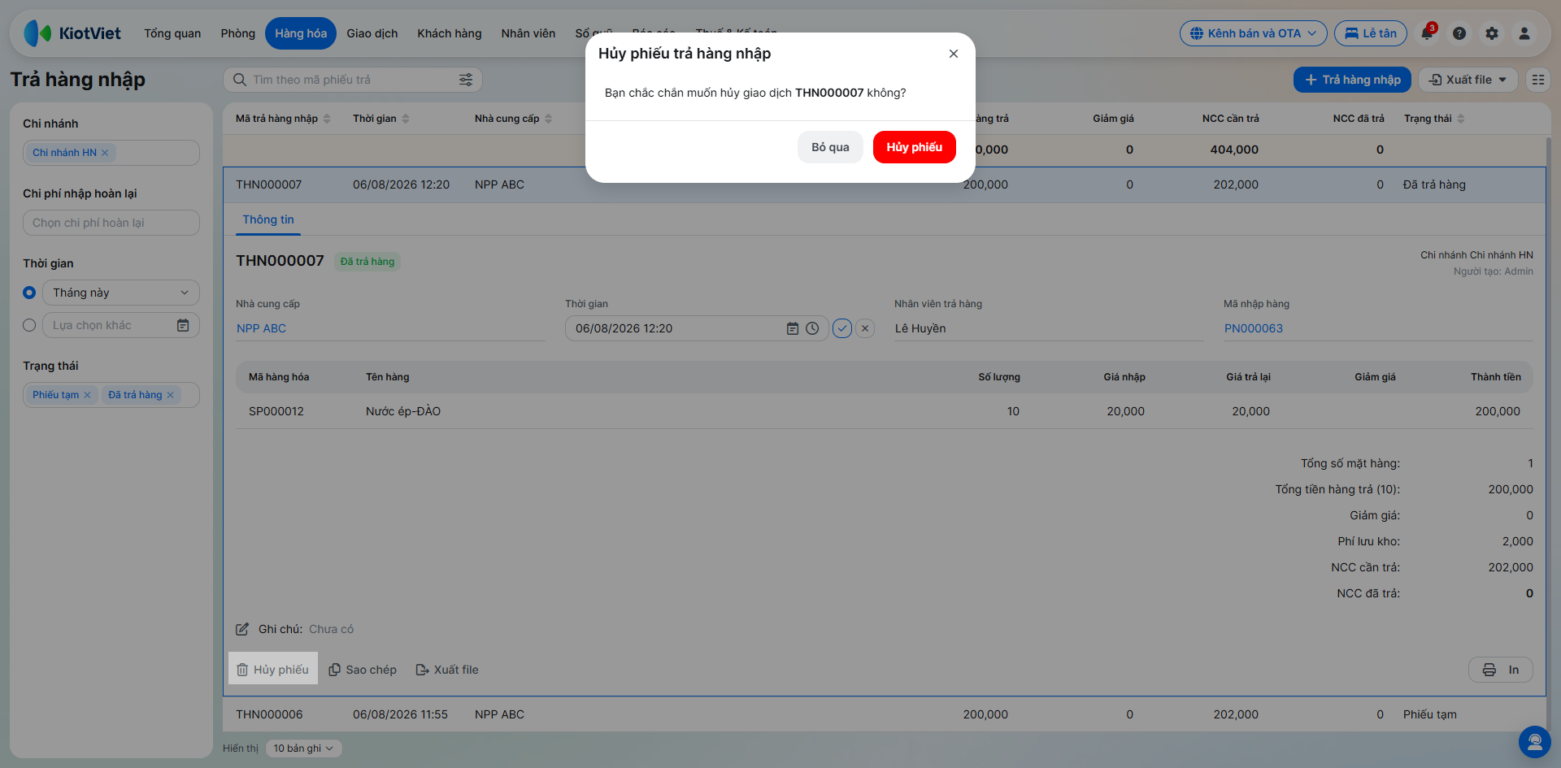Click the clock icon in Thời gian field
Image resolution: width=1561 pixels, height=768 pixels.
click(x=812, y=328)
